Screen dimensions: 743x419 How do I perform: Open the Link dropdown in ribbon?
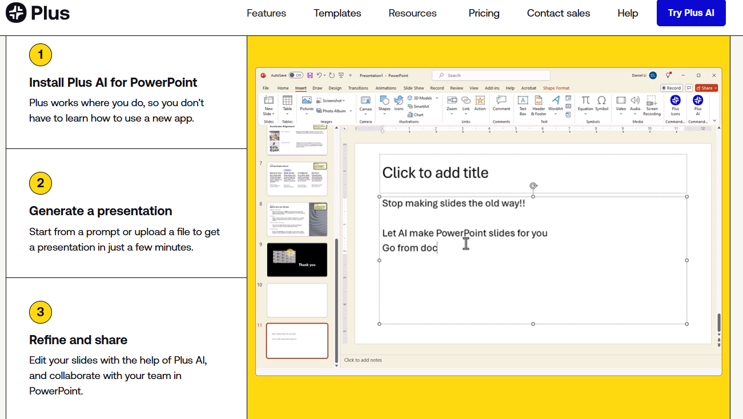(466, 114)
